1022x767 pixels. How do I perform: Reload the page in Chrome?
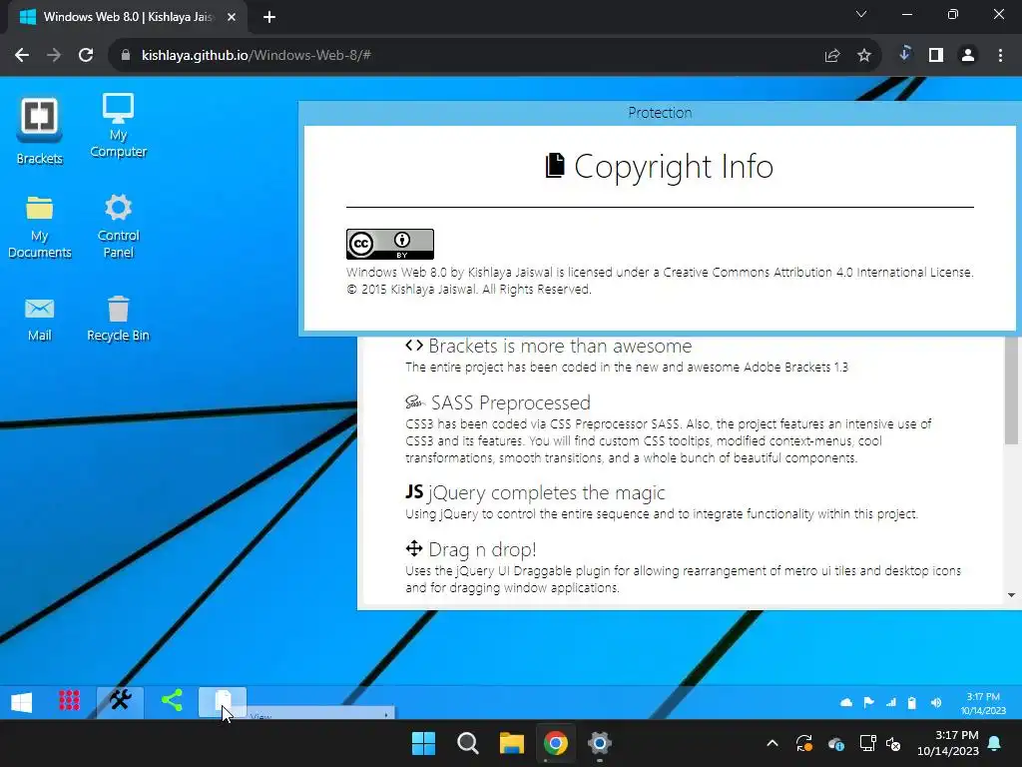point(86,56)
